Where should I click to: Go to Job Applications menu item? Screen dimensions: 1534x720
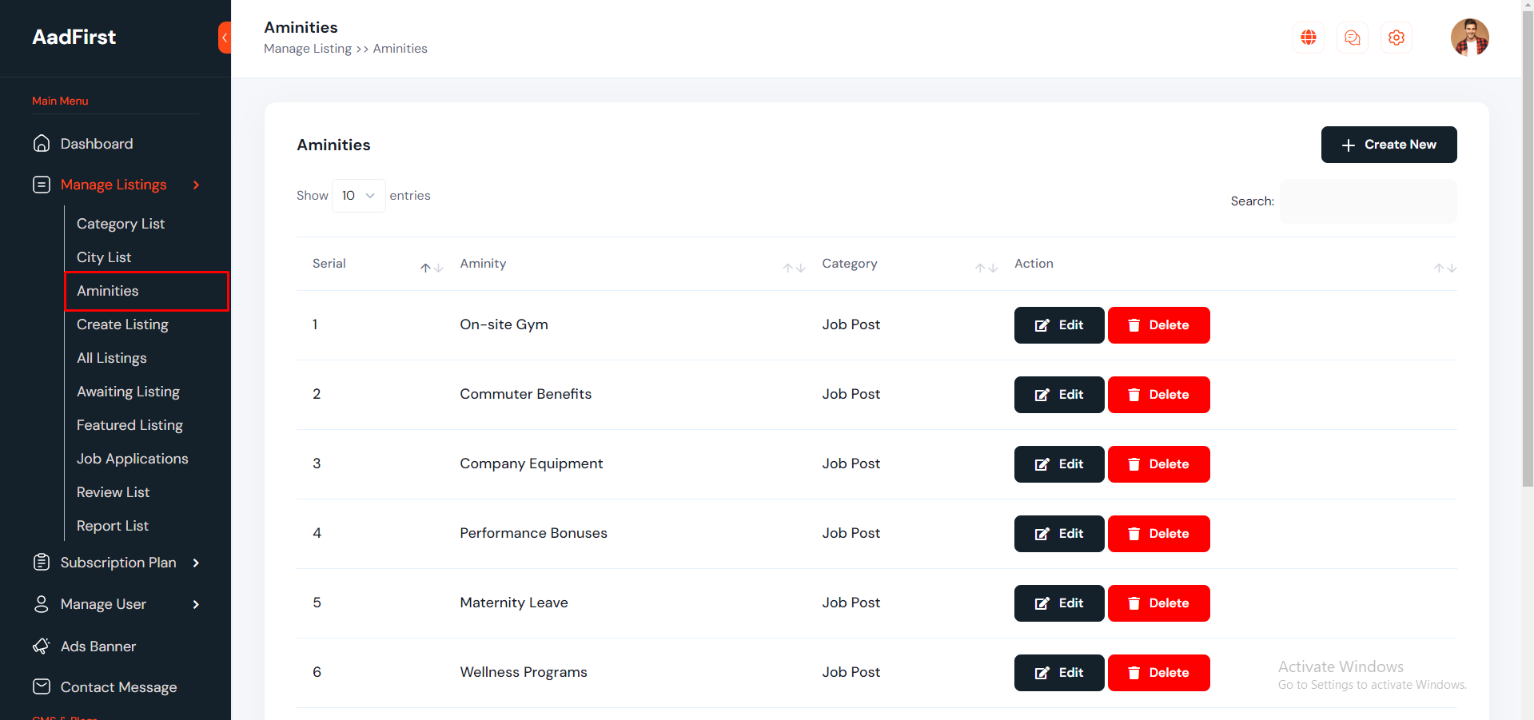point(133,459)
